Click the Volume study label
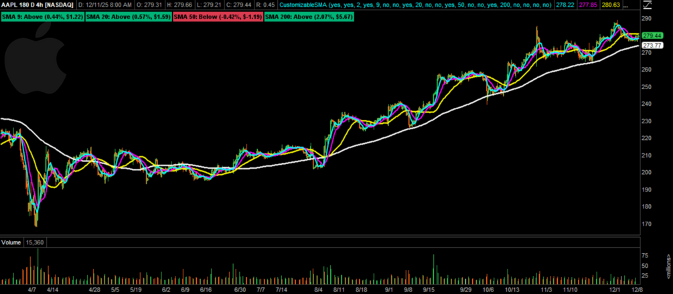 click(11, 242)
